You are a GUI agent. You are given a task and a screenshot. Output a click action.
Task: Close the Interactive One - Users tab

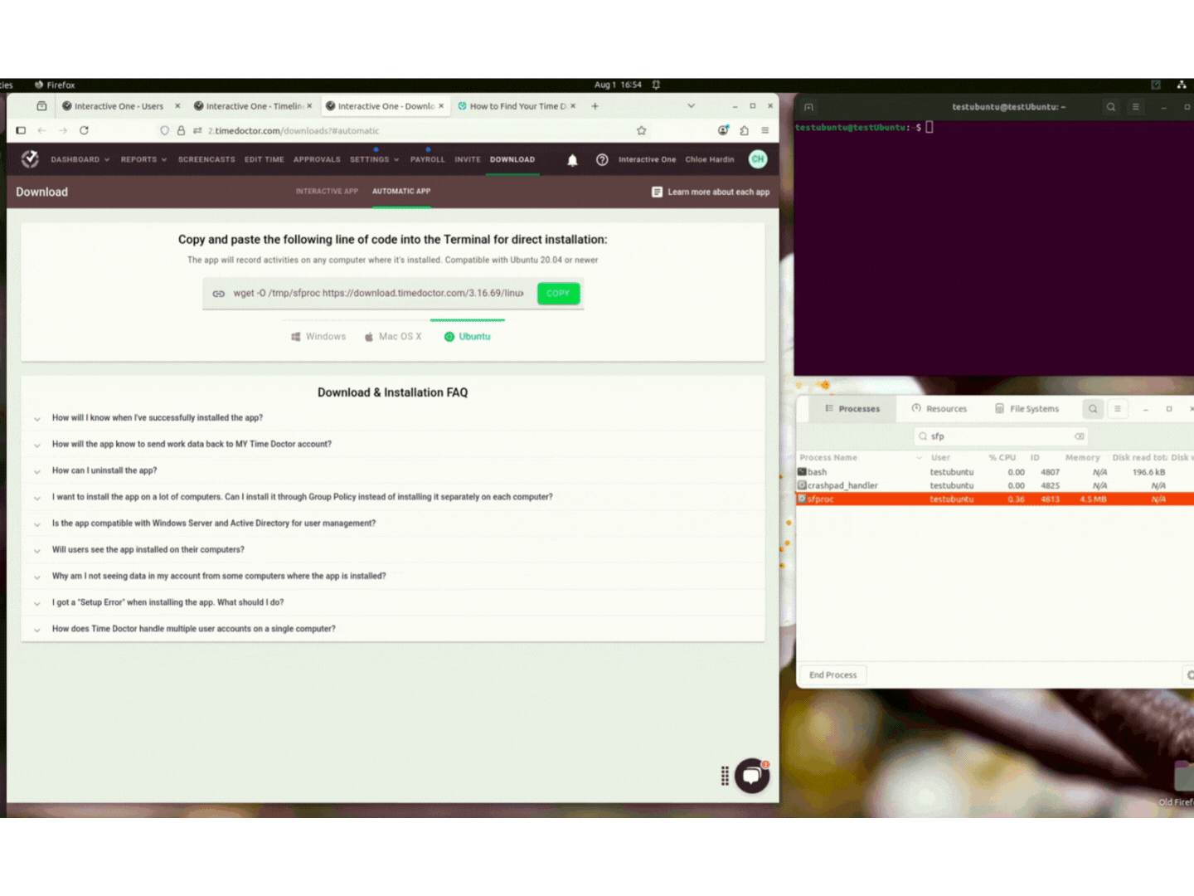pyautogui.click(x=177, y=106)
